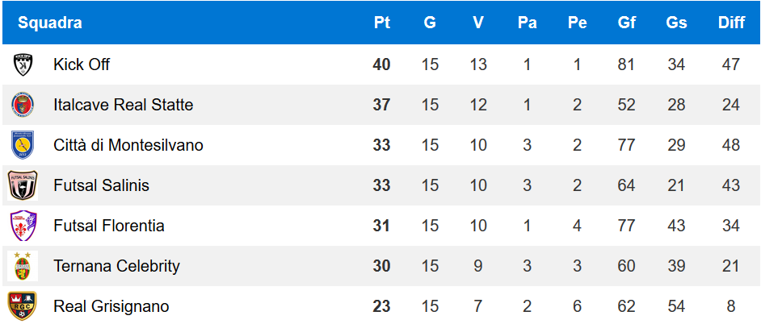
Task: Click the Ternana Celebrity badge
Action: click(23, 266)
